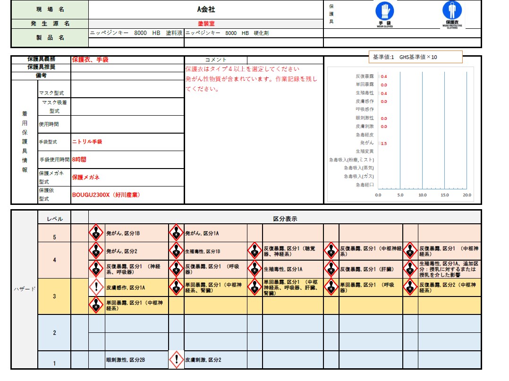
Task: Click the blue 保護衣 protective clothing icon
Action: point(452,15)
